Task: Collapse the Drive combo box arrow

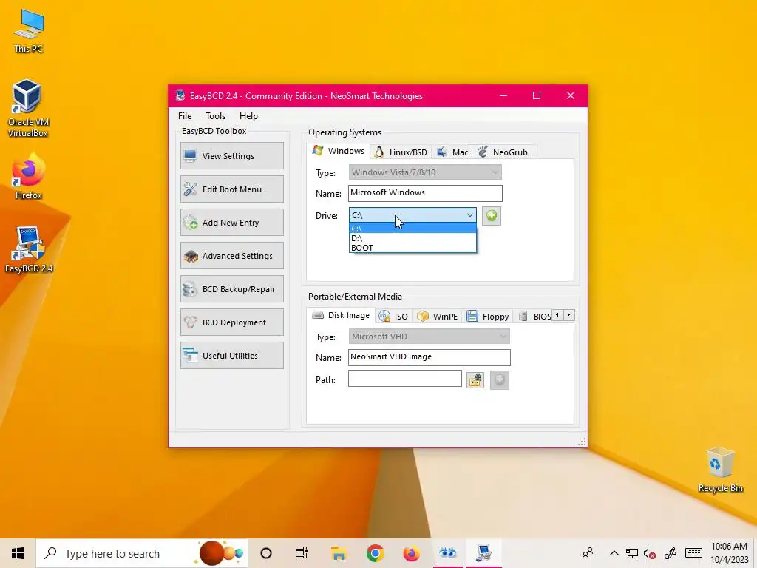Action: click(469, 215)
